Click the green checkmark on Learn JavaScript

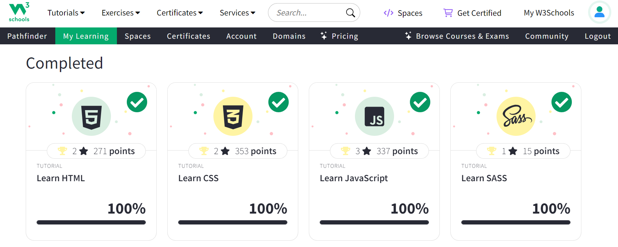(x=420, y=102)
